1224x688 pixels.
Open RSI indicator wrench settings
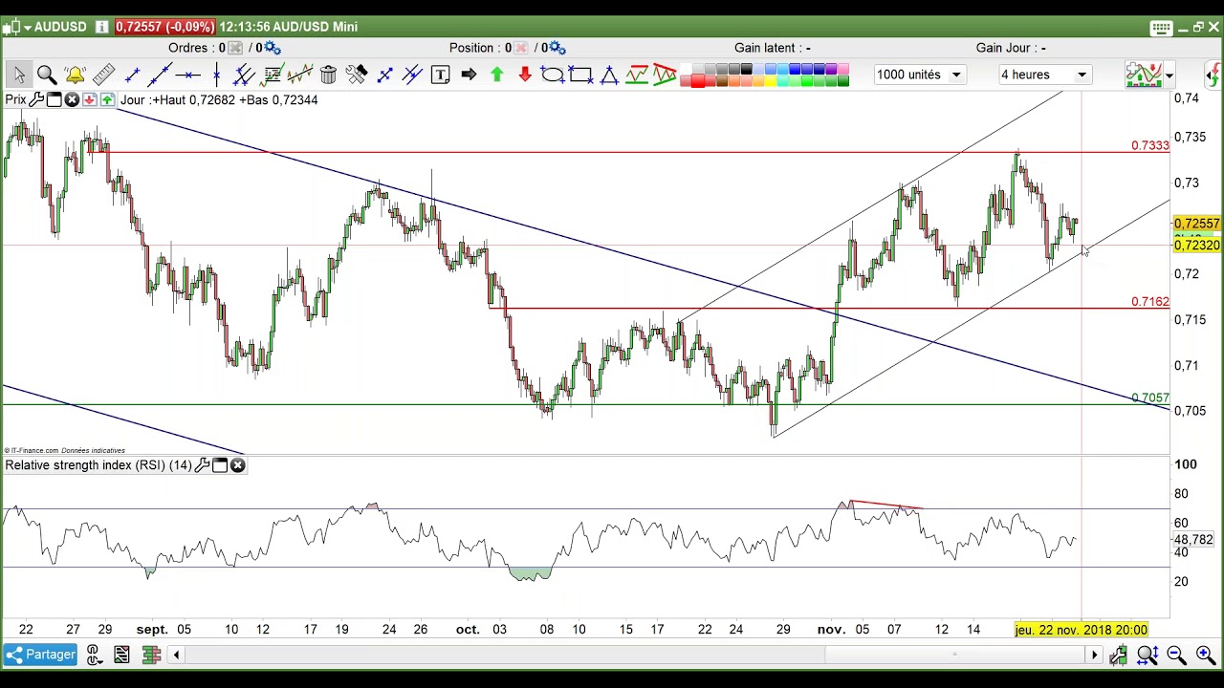point(202,465)
